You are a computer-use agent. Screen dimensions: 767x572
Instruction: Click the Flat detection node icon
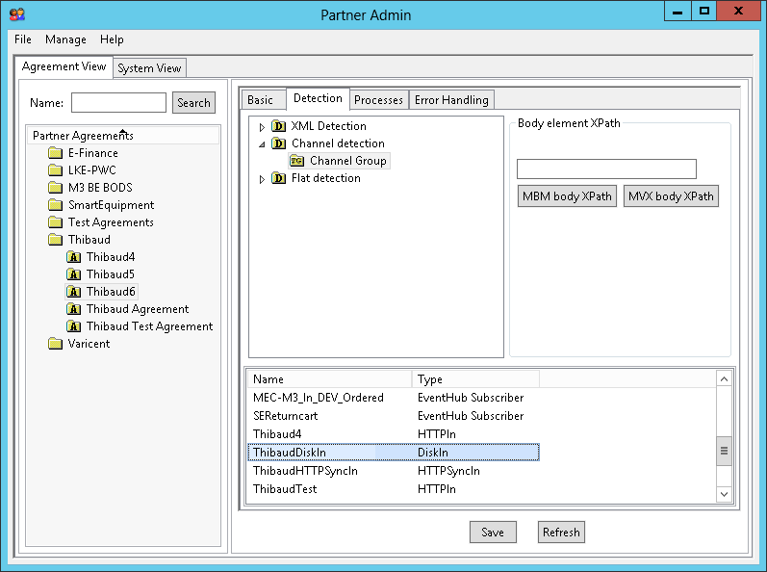click(278, 178)
